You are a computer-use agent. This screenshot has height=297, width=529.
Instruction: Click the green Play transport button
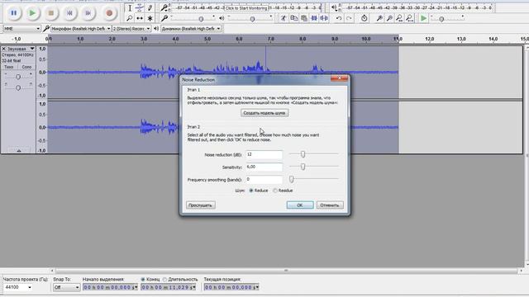[x=32, y=13]
